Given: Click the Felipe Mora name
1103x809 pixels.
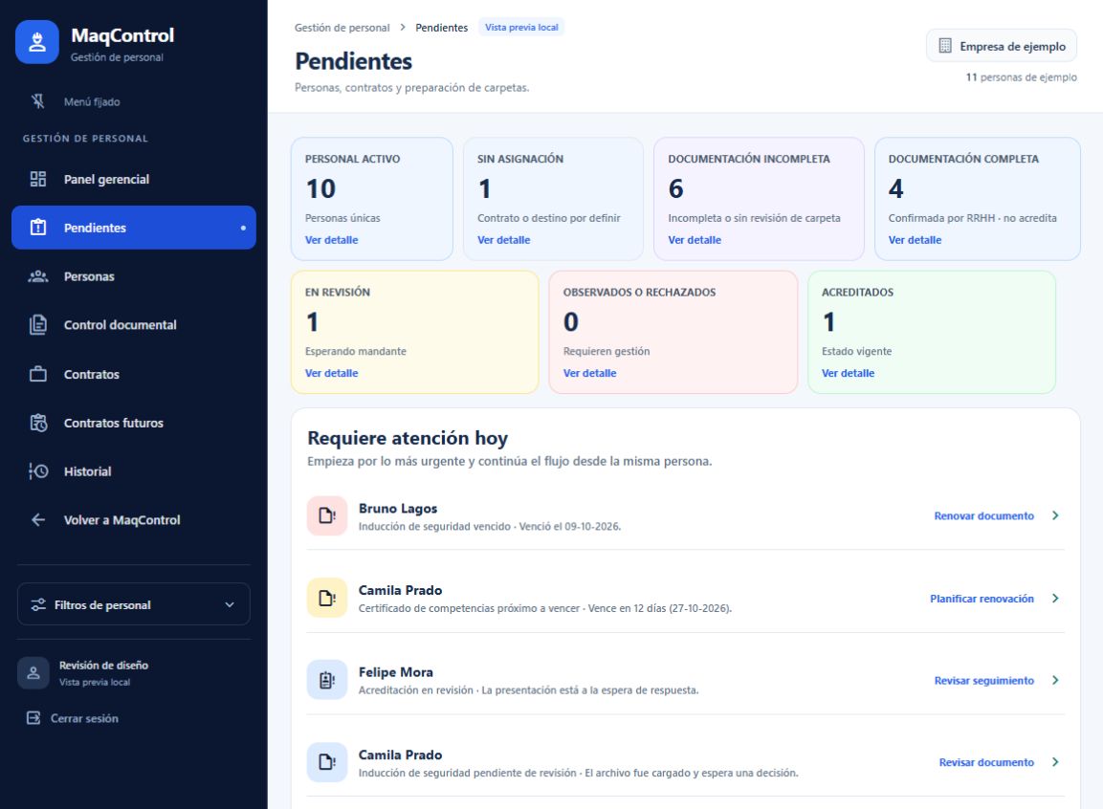Looking at the screenshot, I should 395,672.
